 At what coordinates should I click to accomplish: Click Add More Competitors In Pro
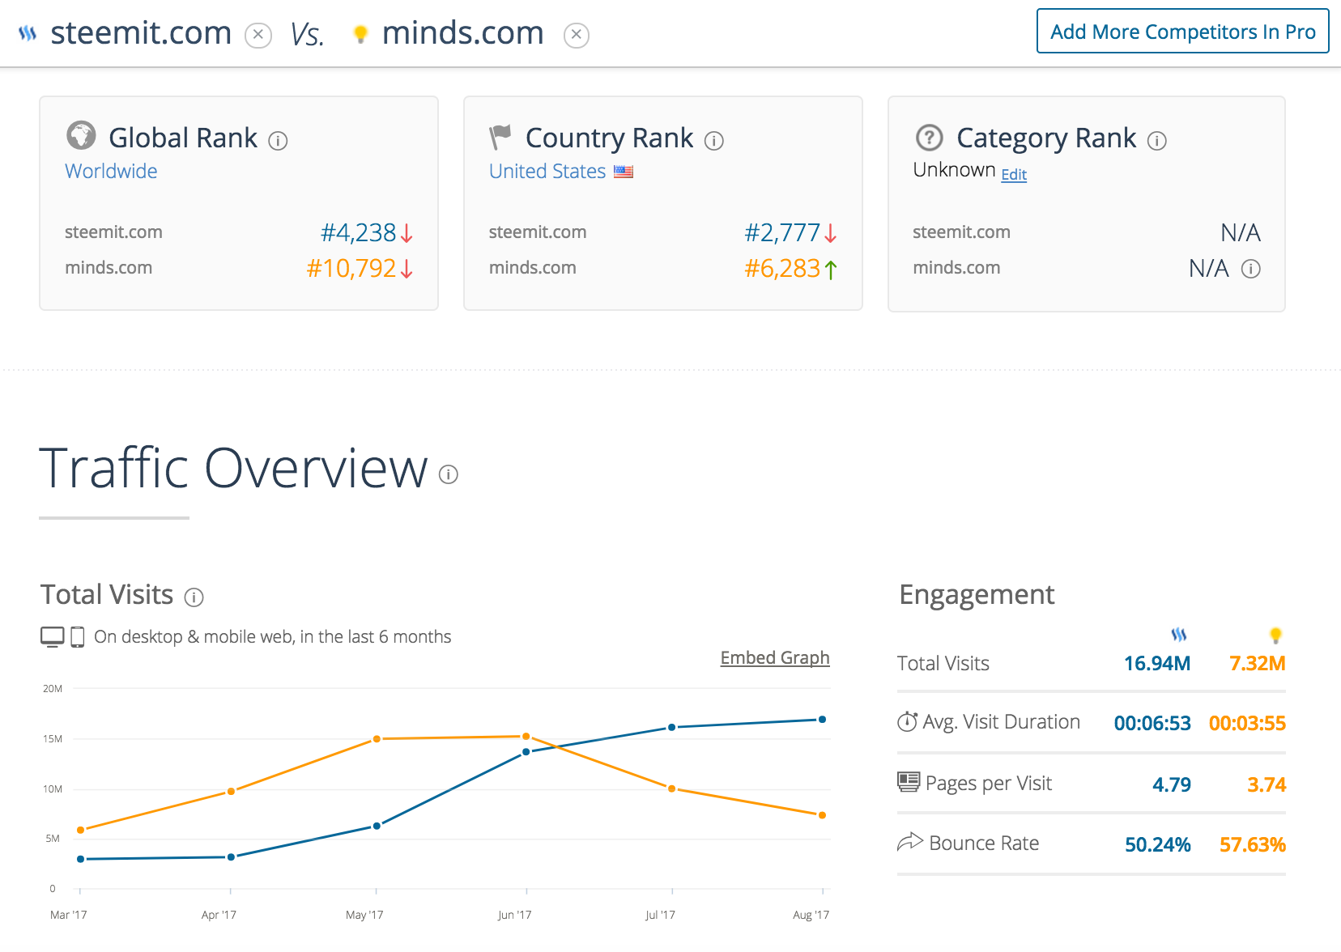[1182, 31]
